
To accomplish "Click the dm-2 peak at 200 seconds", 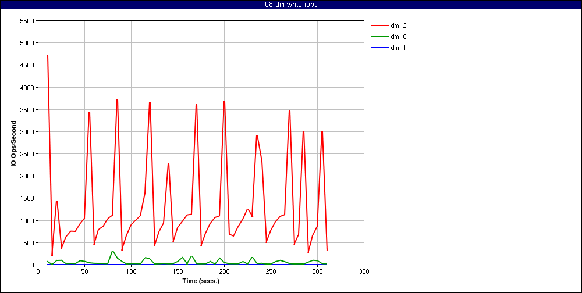I will coord(224,102).
